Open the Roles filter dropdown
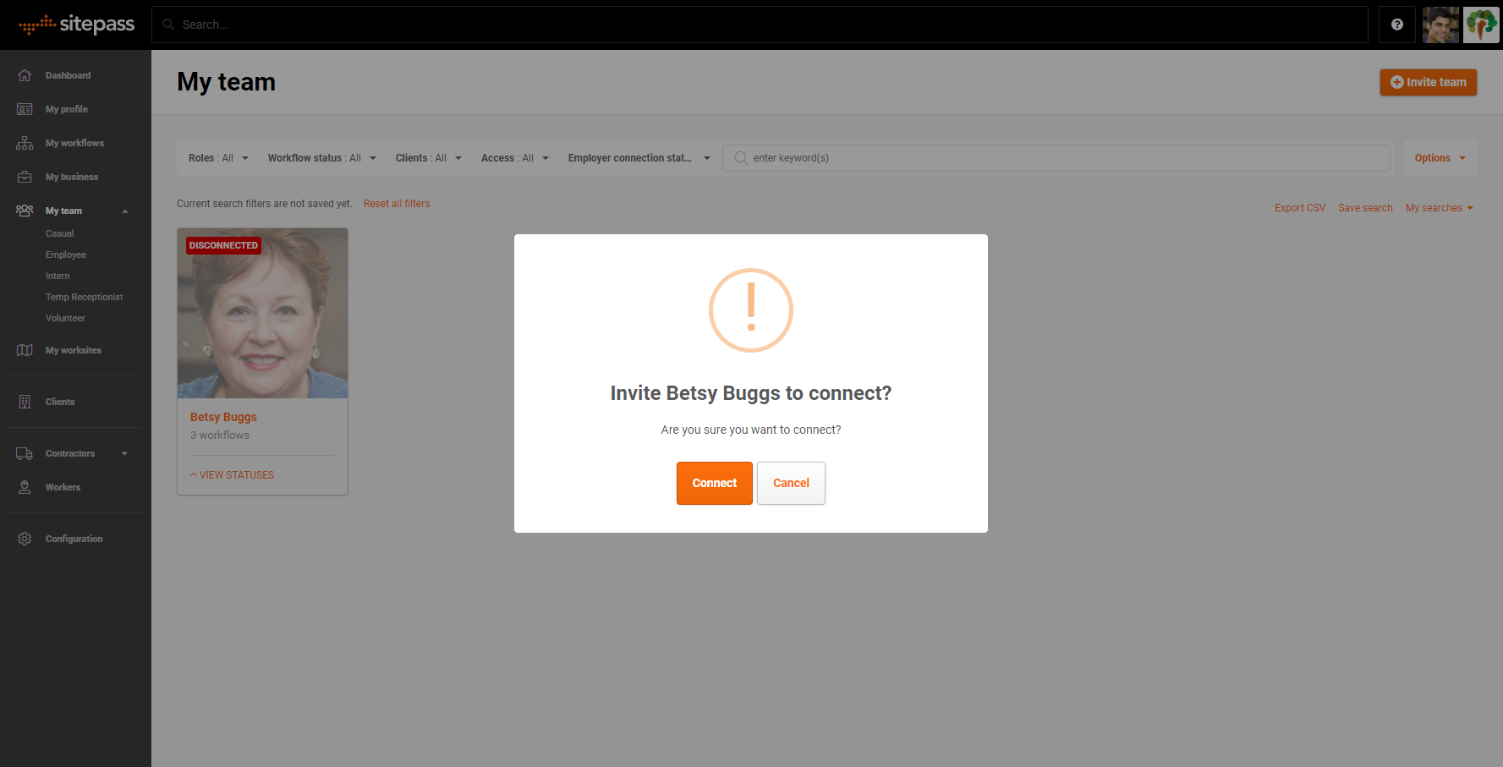 click(x=218, y=158)
